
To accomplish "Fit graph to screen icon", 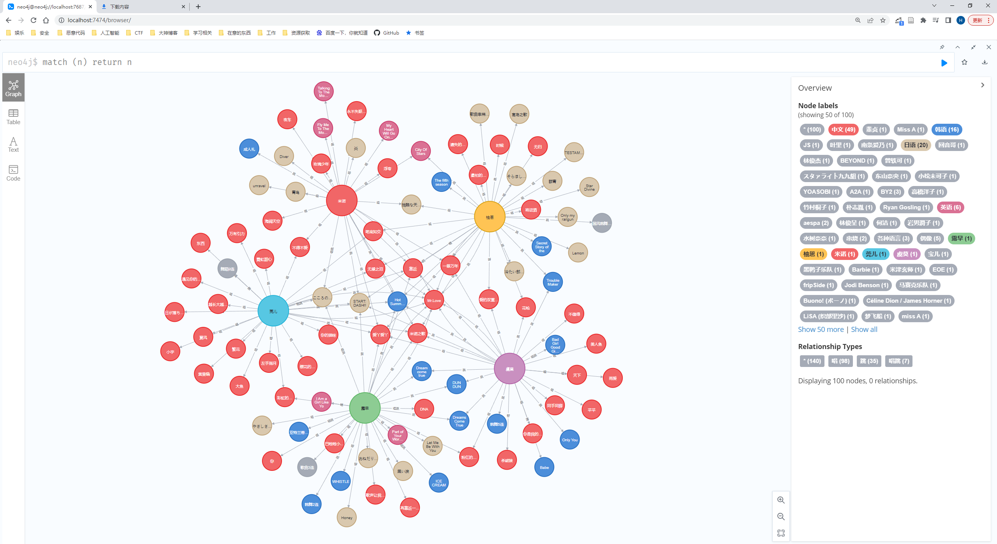I will coord(781,533).
